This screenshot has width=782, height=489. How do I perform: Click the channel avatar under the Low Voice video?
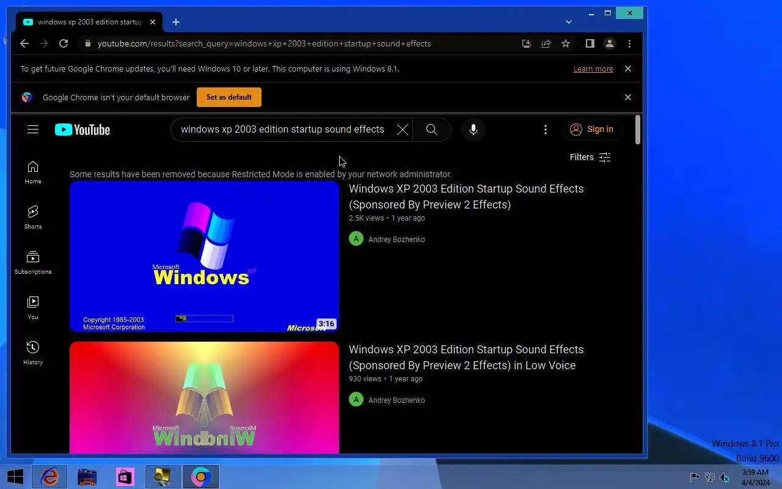tap(356, 400)
